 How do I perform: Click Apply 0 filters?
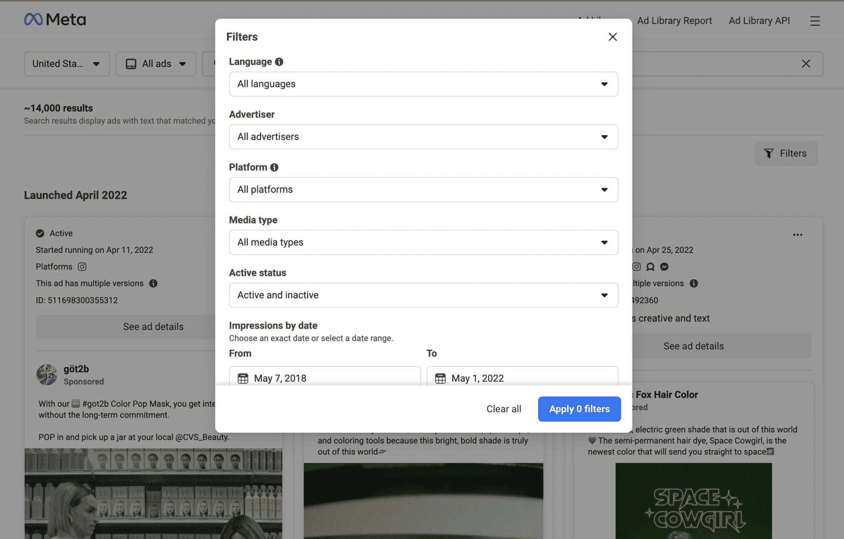click(x=579, y=409)
